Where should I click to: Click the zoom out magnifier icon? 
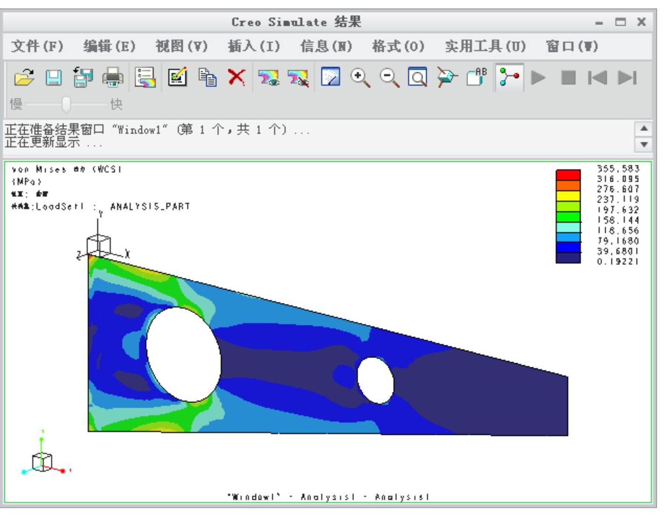pyautogui.click(x=389, y=78)
